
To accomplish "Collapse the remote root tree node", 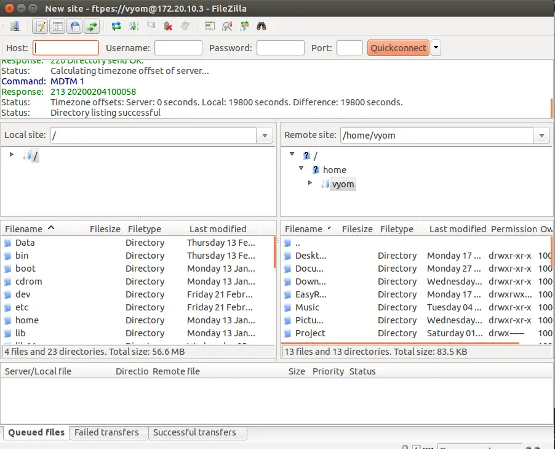I will (292, 154).
